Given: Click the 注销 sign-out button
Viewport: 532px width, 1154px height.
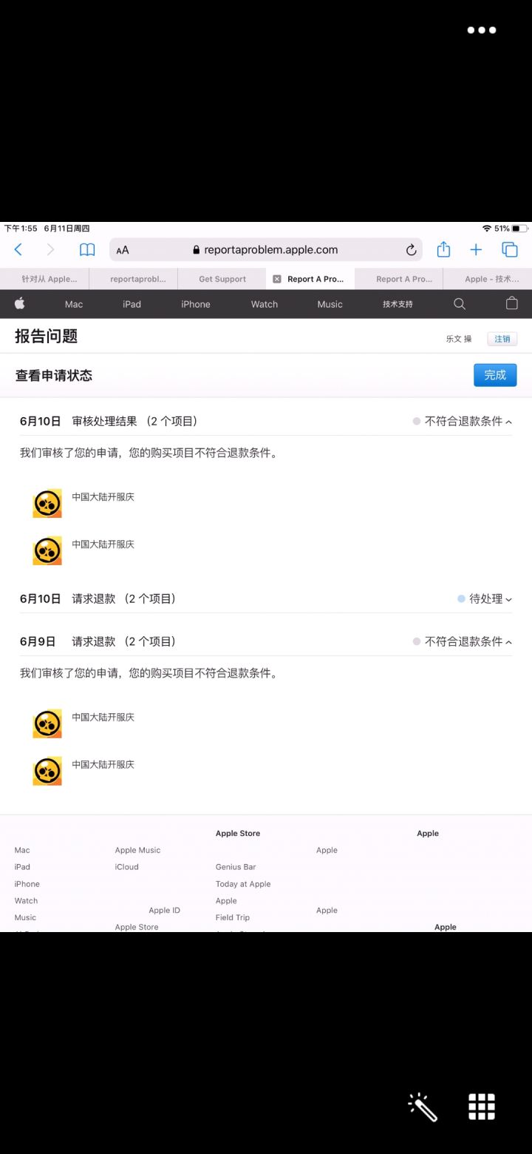Looking at the screenshot, I should tap(502, 339).
